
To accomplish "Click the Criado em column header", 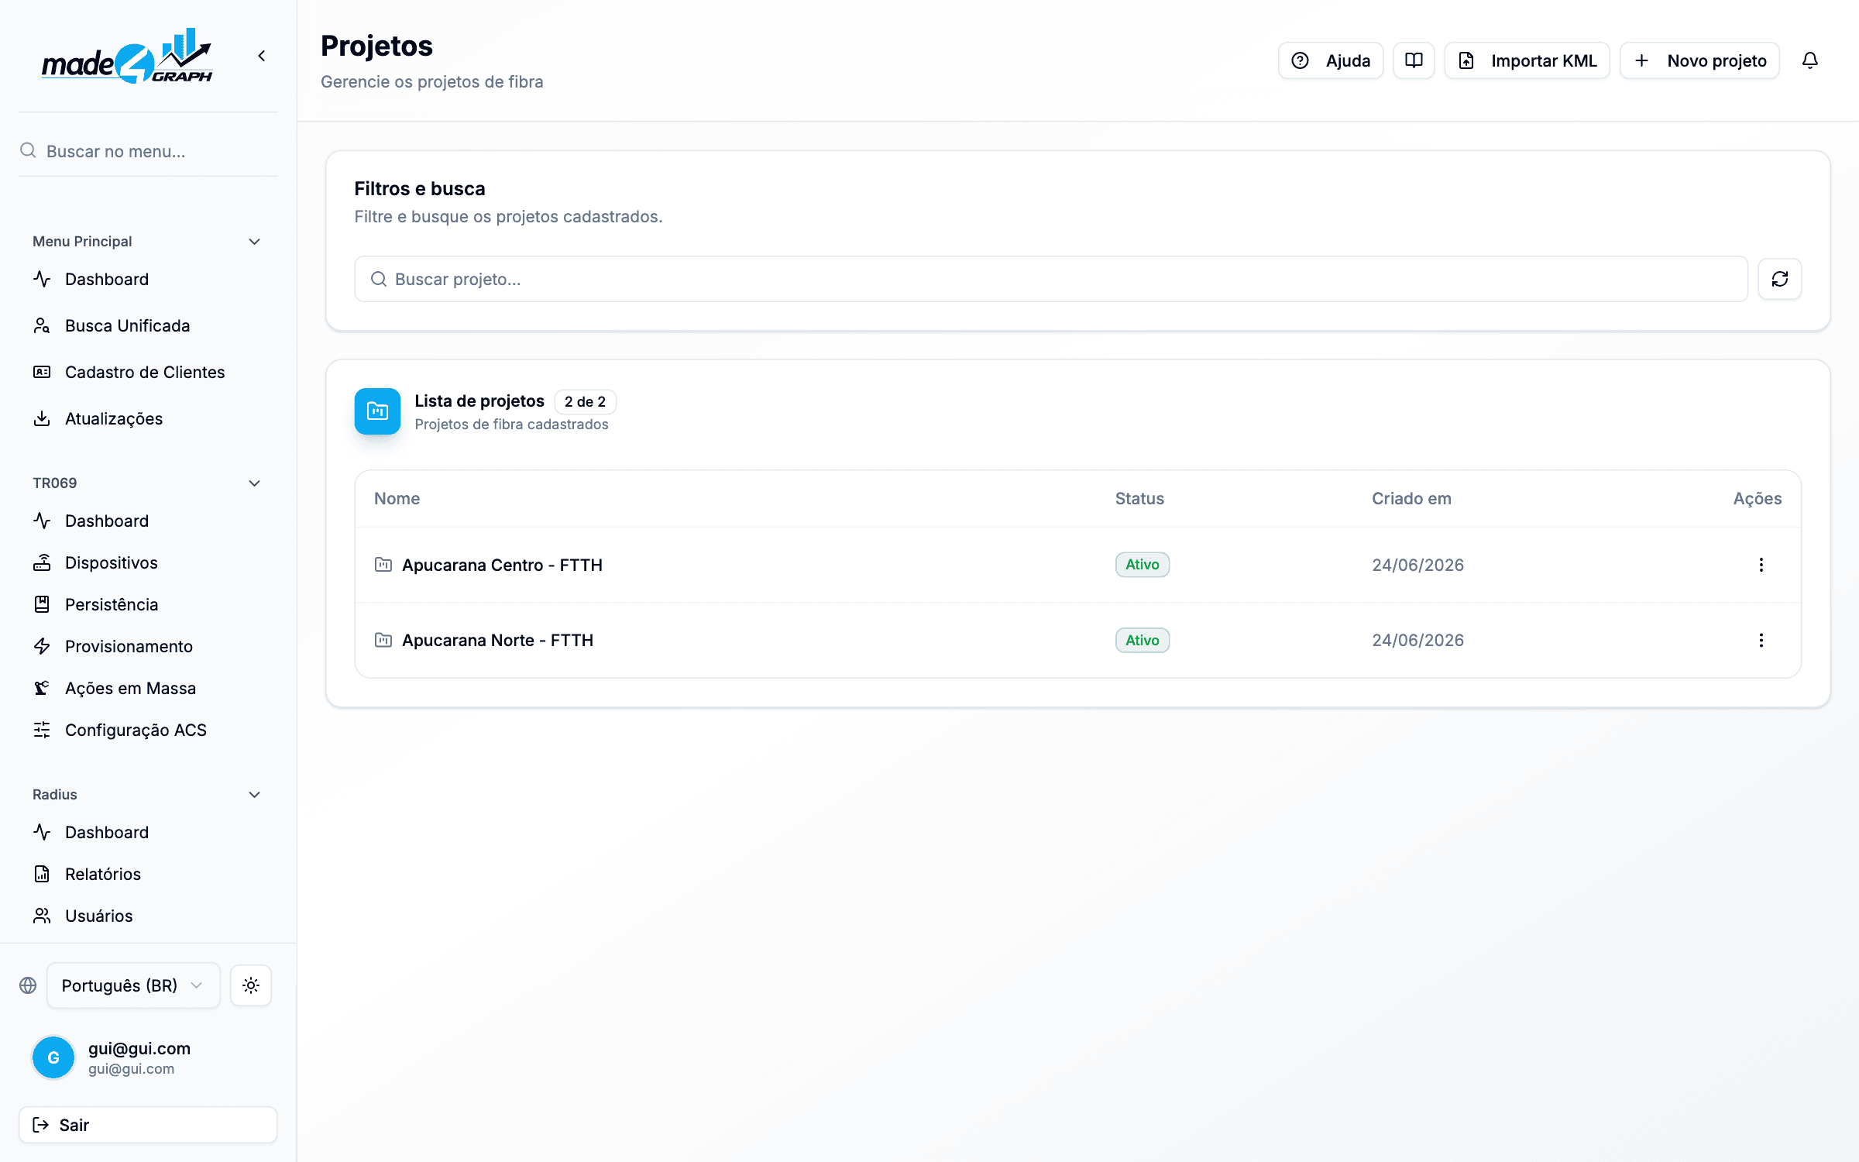I will (x=1411, y=499).
